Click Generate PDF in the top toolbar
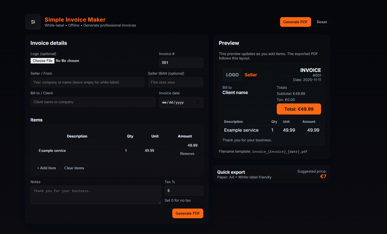The image size is (387, 234). pos(295,22)
